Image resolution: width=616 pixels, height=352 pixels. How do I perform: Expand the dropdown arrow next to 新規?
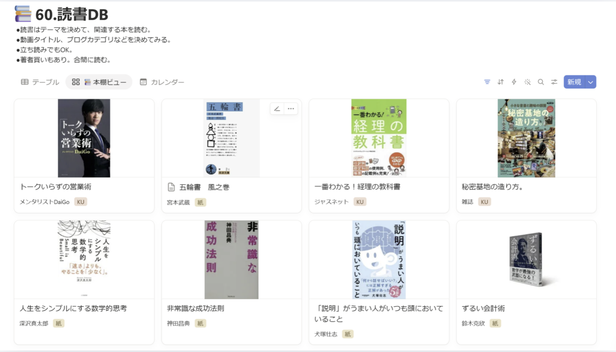tap(590, 82)
